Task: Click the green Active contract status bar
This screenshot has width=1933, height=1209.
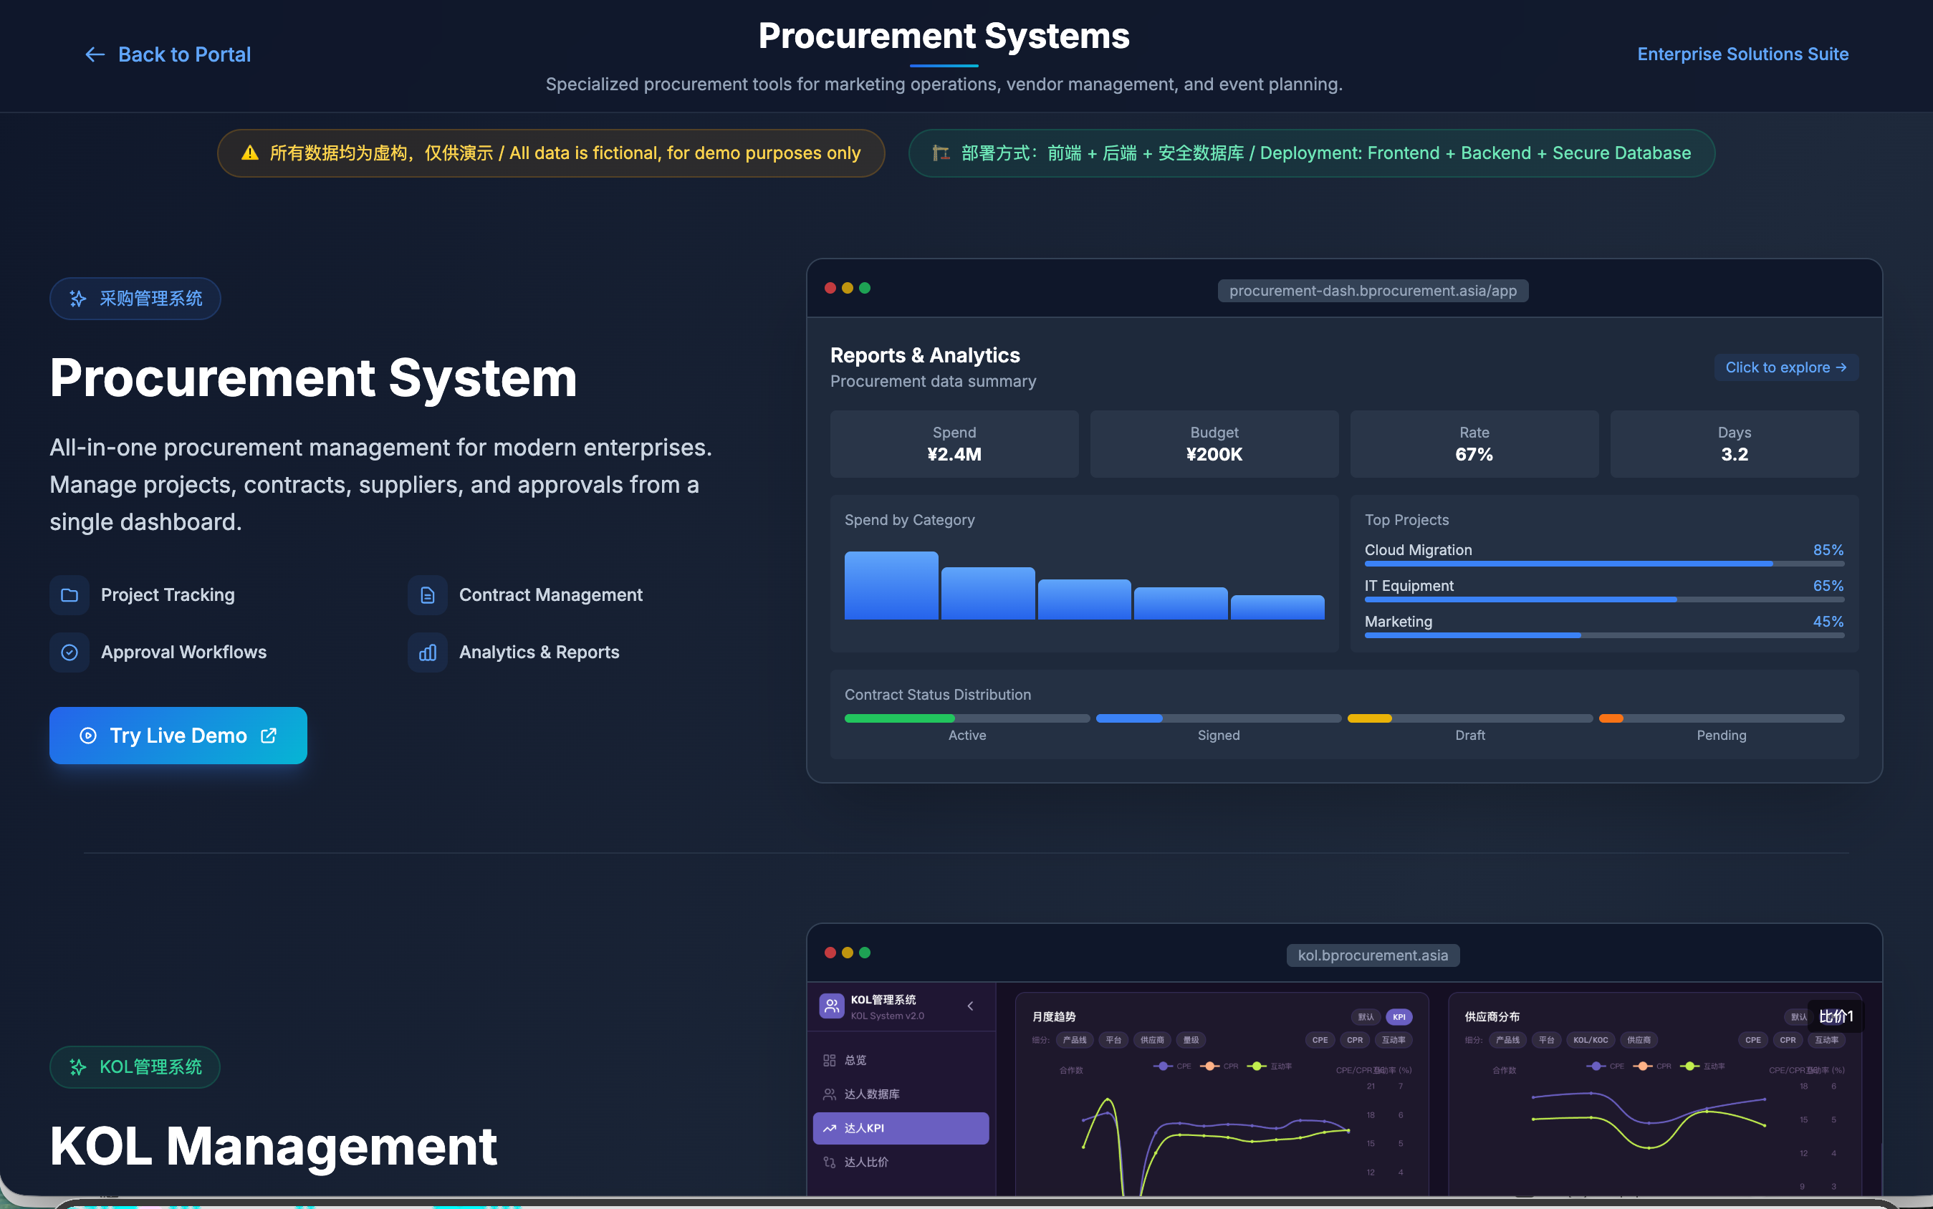Action: click(899, 718)
